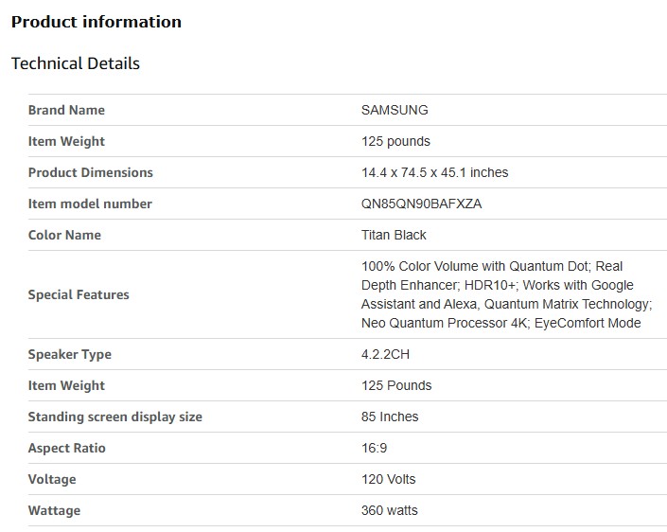Select the Brand Name label
The height and width of the screenshot is (532, 667).
point(66,110)
